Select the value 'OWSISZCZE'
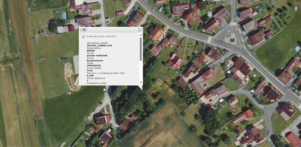The width and height of the screenshot is (301, 147). (x=94, y=65)
